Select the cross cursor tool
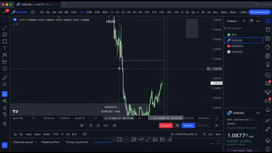272x153 pixels. tap(5, 21)
